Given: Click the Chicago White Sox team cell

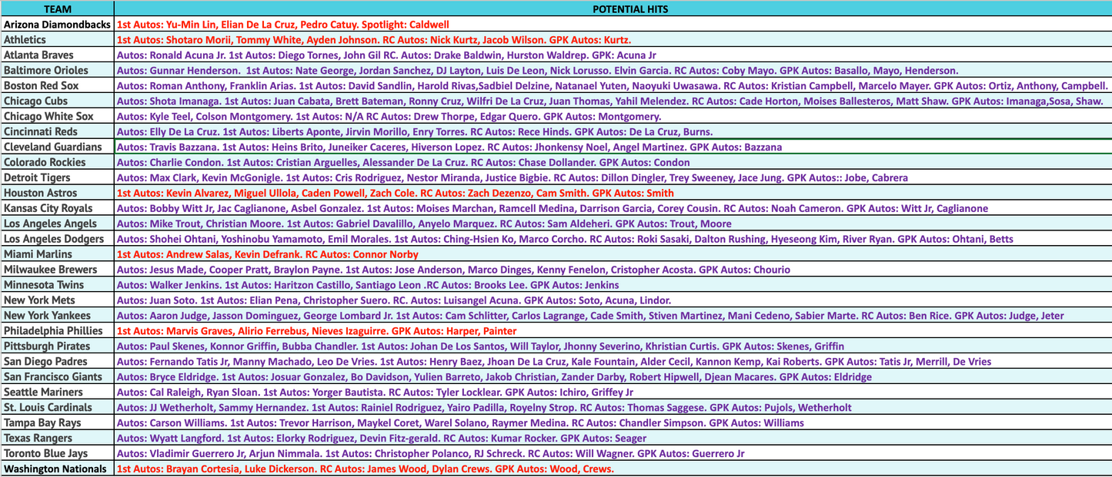Looking at the screenshot, I should 57,117.
